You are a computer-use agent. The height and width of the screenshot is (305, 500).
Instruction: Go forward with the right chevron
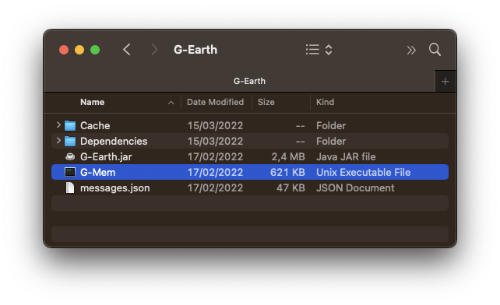(154, 50)
